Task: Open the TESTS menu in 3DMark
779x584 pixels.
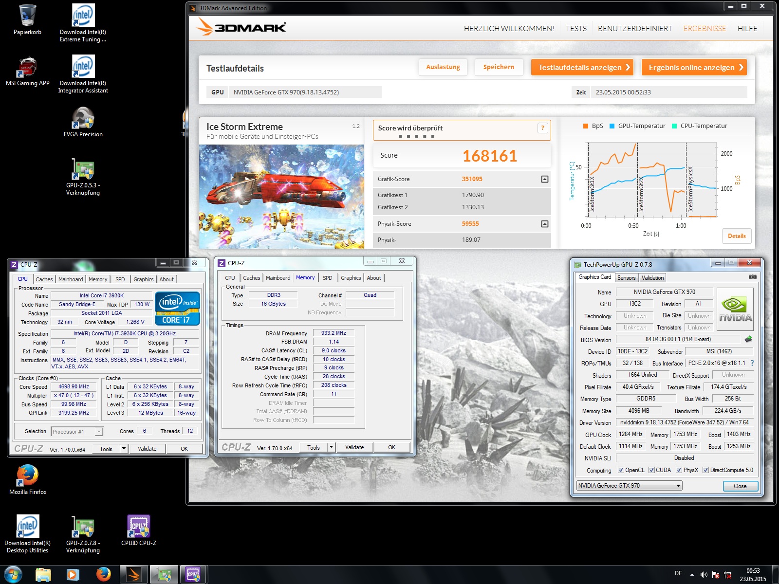Action: pyautogui.click(x=576, y=29)
